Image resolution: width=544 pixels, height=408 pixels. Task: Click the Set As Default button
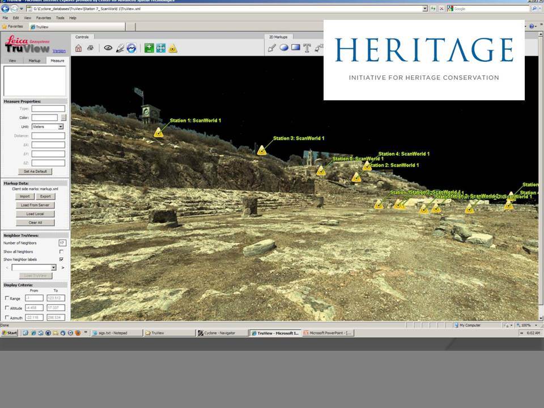(35, 171)
